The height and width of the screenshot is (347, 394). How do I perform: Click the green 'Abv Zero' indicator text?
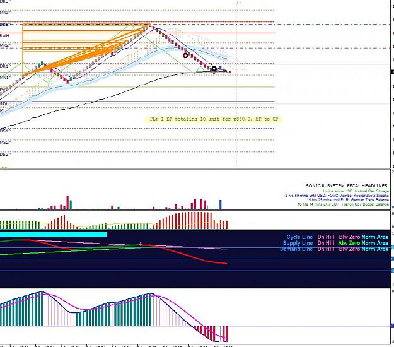[349, 243]
